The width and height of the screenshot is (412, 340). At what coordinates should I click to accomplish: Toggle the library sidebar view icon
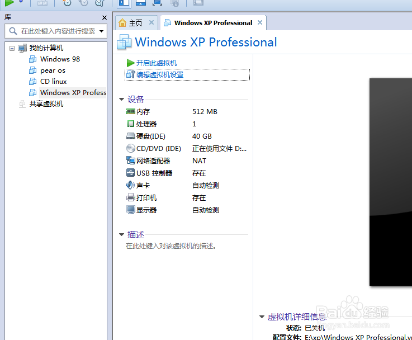(x=124, y=3)
